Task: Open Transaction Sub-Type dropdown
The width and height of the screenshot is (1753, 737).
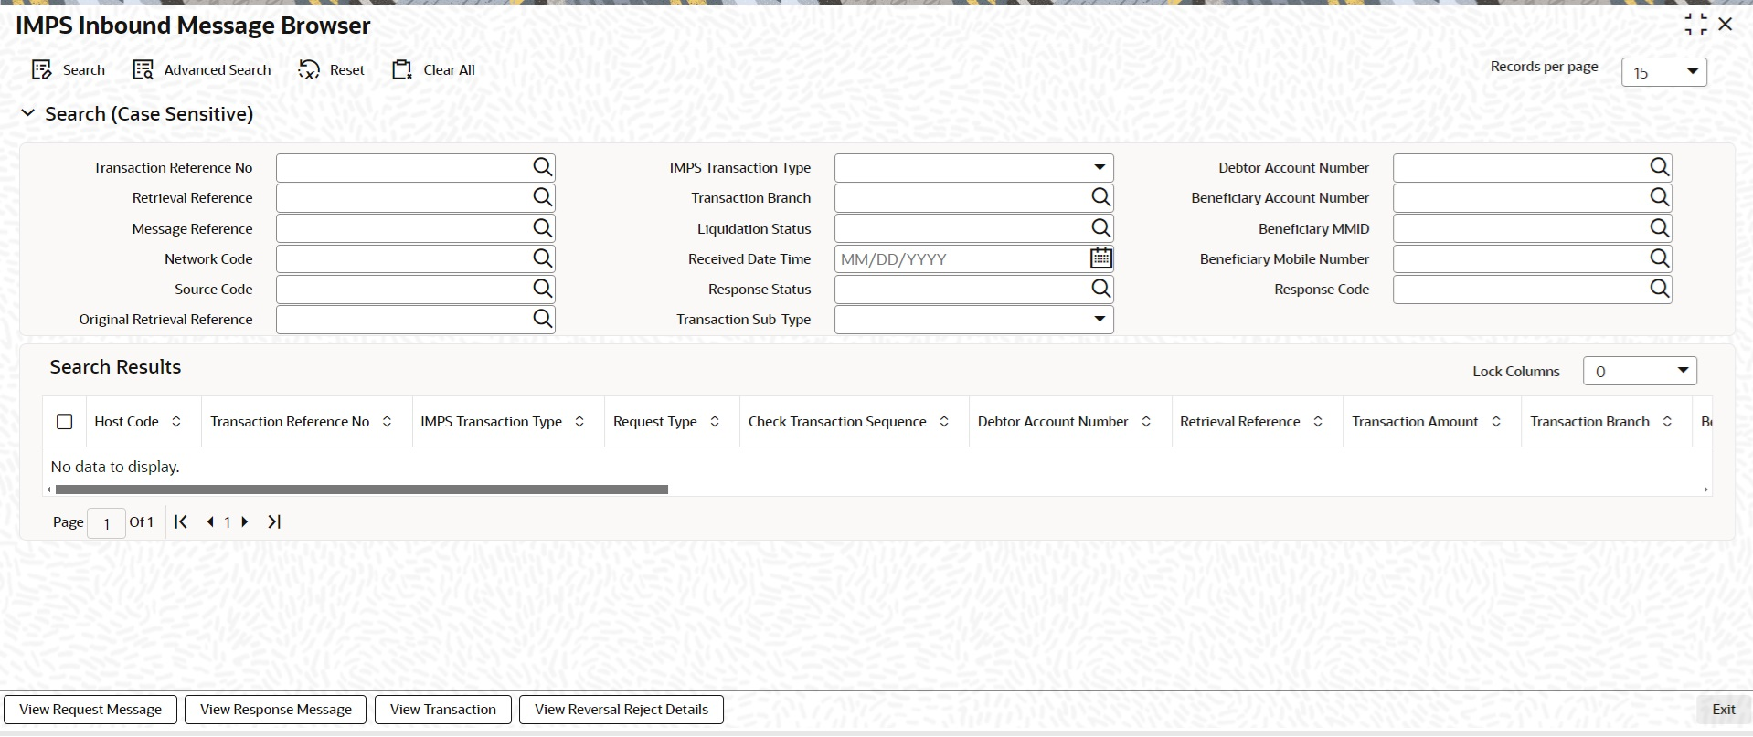Action: [x=973, y=319]
